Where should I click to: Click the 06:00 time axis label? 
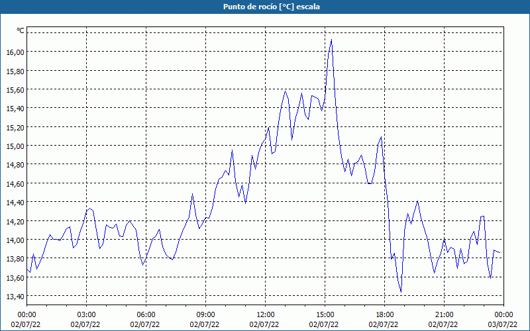[x=146, y=315]
